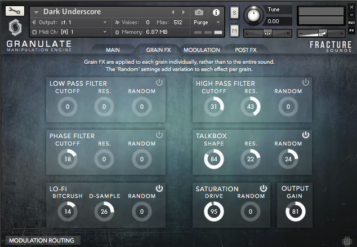Image resolution: width=357 pixels, height=247 pixels.
Task: Go to the next instrument preset arrow
Action: pos(183,12)
